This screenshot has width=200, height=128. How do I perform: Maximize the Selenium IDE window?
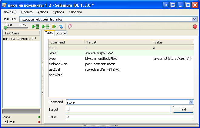pos(188,5)
